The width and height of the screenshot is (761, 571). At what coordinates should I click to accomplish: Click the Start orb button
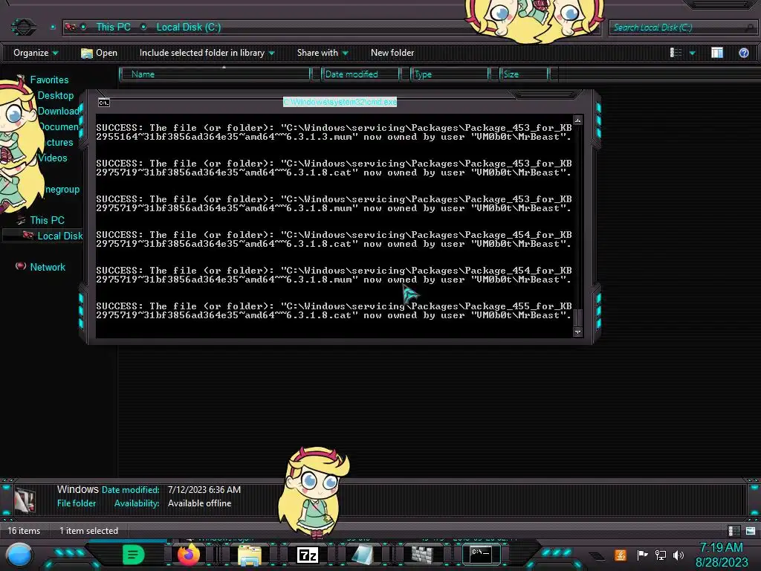click(x=19, y=555)
